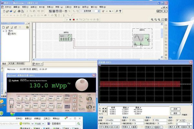Viewport: 194px width, 129px height.
Task: Click the red stop simulation button
Action: click(x=73, y=20)
